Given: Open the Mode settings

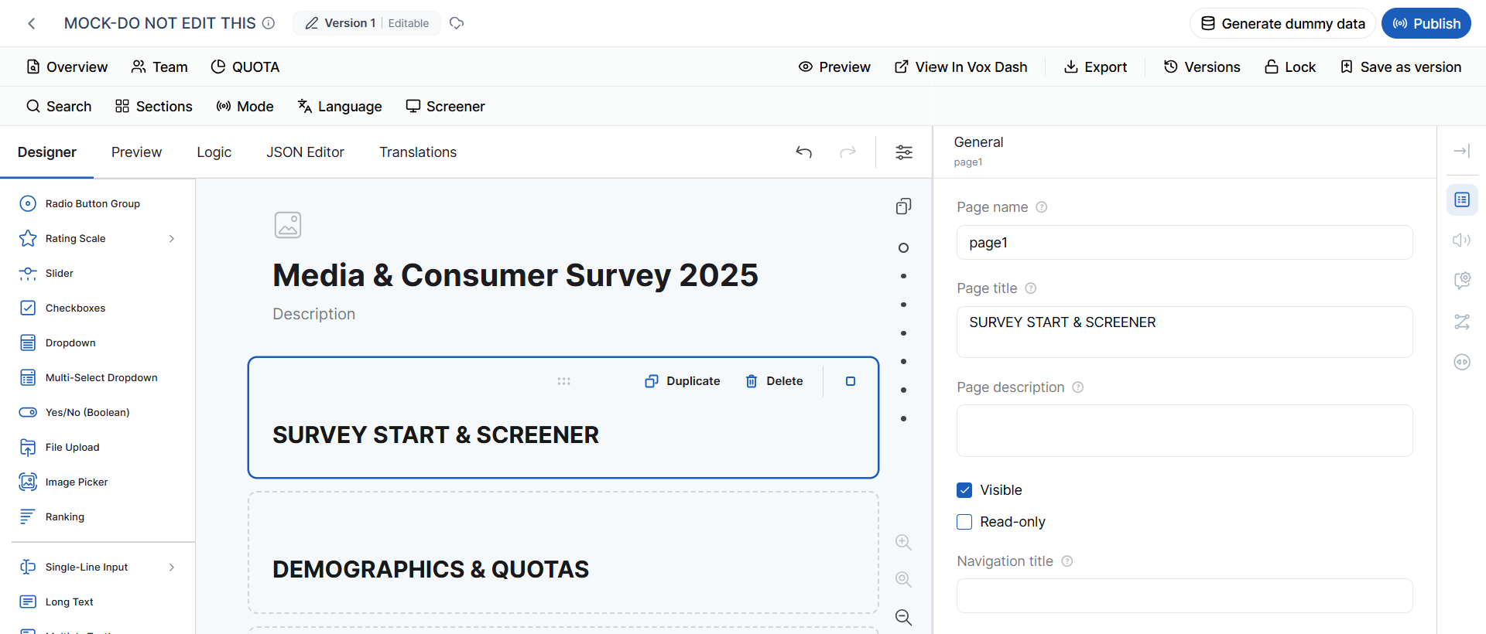Looking at the screenshot, I should click(x=245, y=107).
